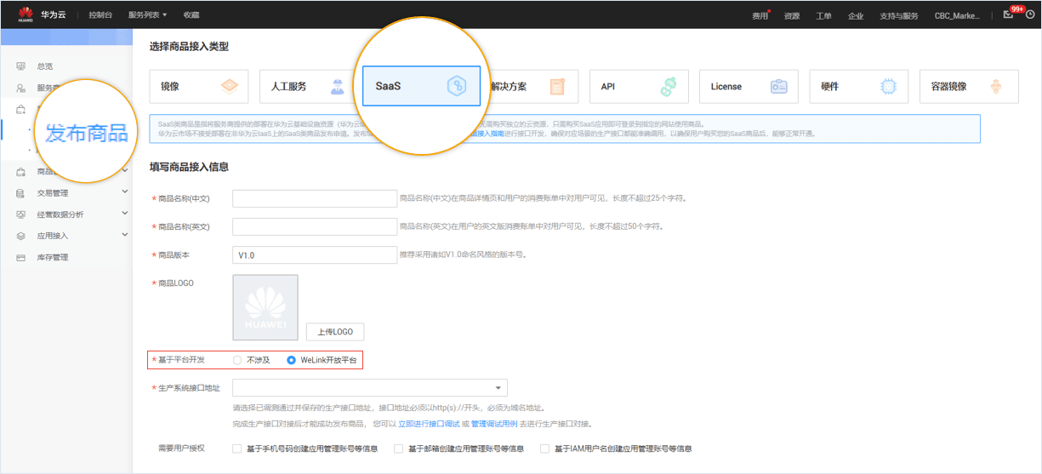
Task: Go to 总览 in the sidebar
Action: [x=45, y=66]
